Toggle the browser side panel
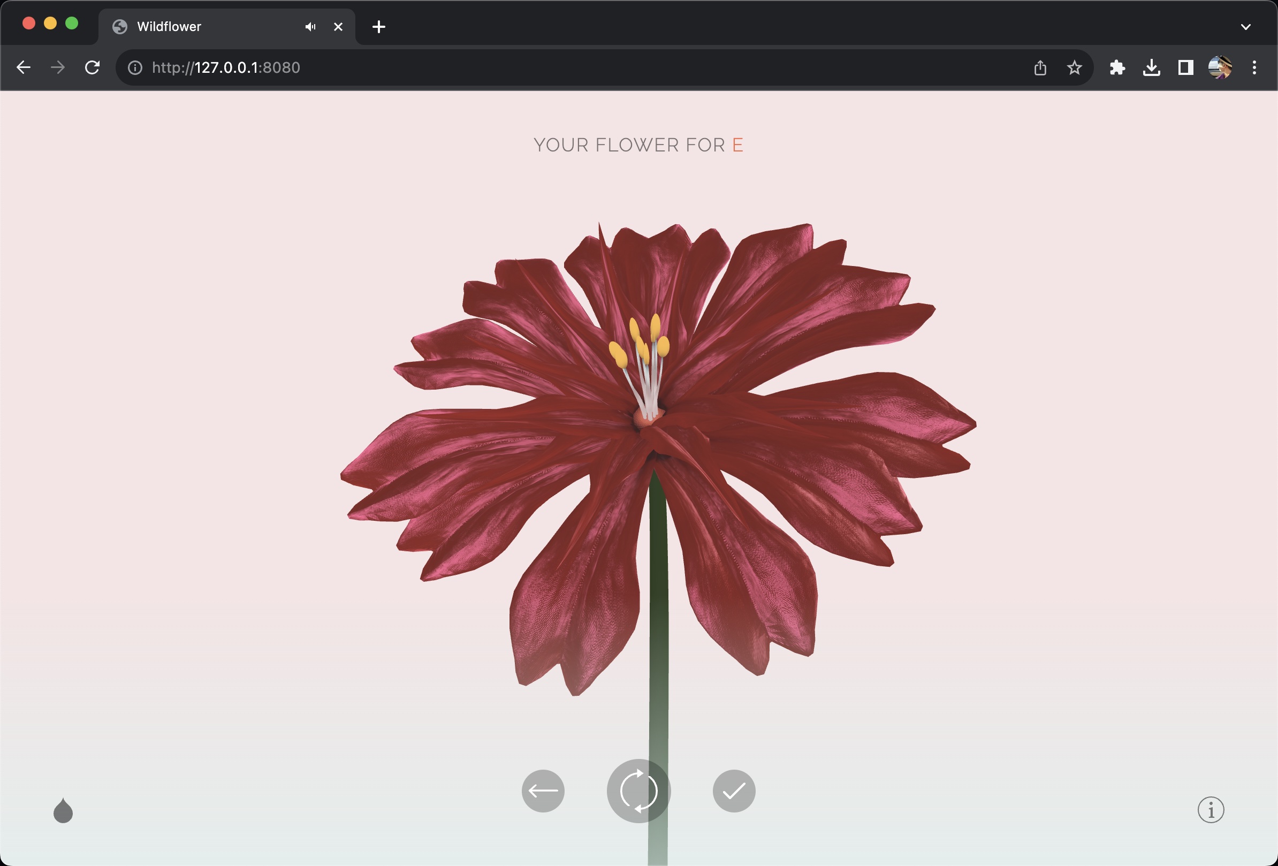The image size is (1278, 866). (1185, 67)
